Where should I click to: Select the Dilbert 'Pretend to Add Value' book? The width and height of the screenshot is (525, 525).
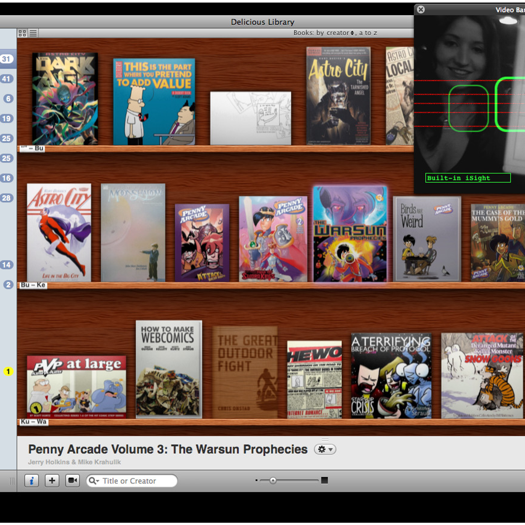pos(154,102)
